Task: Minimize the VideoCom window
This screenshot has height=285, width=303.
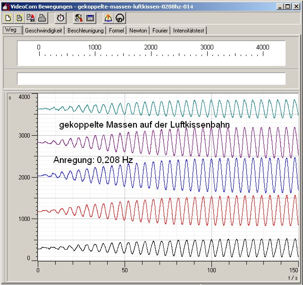Action: click(x=279, y=7)
